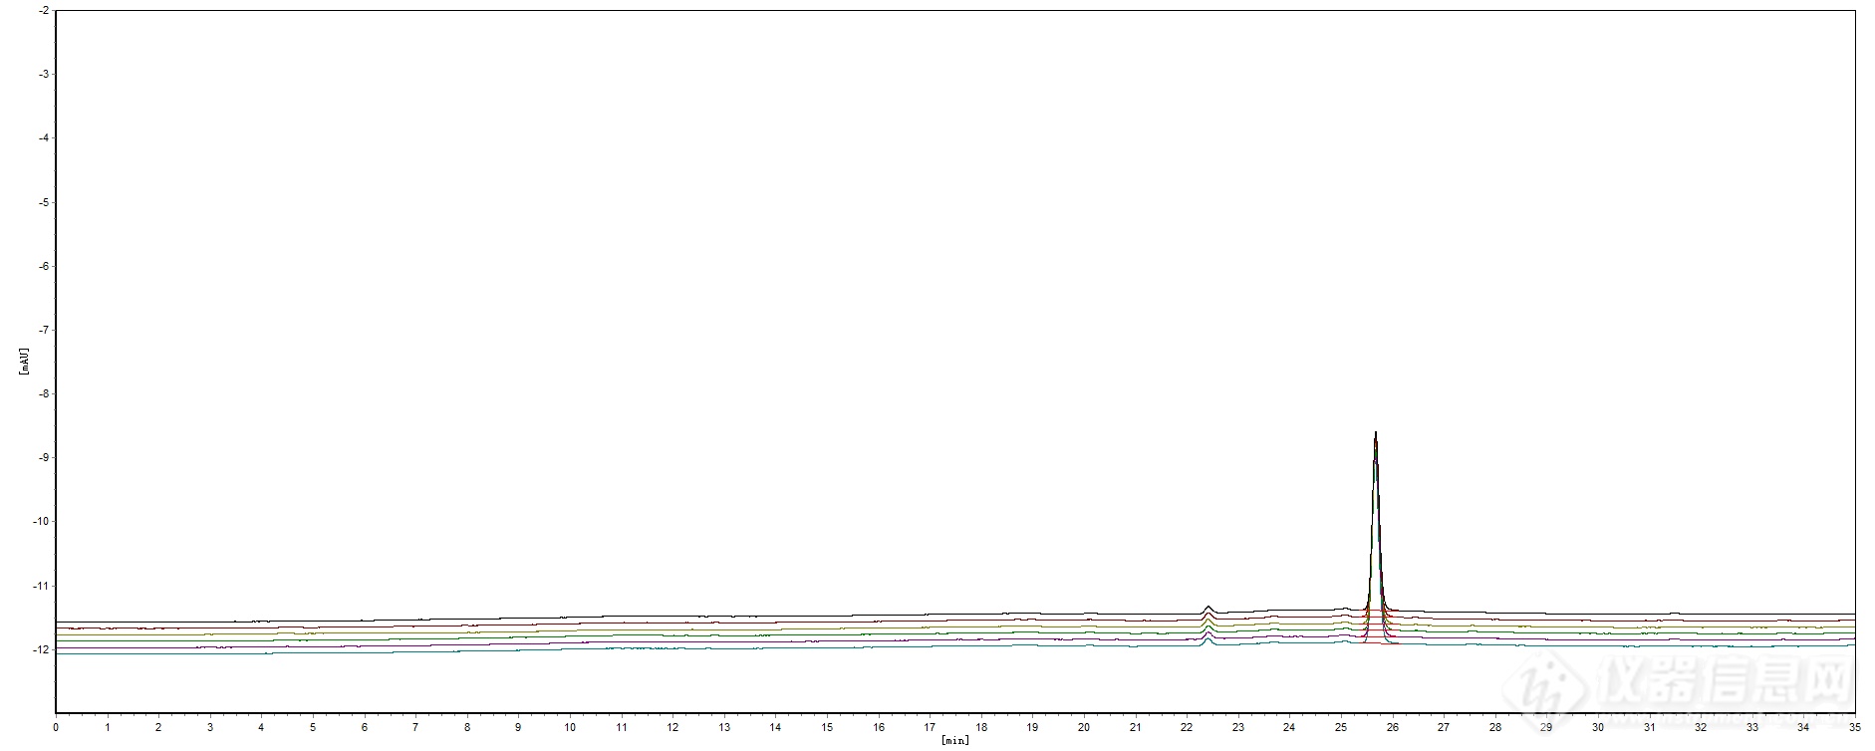Click the 18 label on the time axis
Image resolution: width=1875 pixels, height=751 pixels.
981,728
